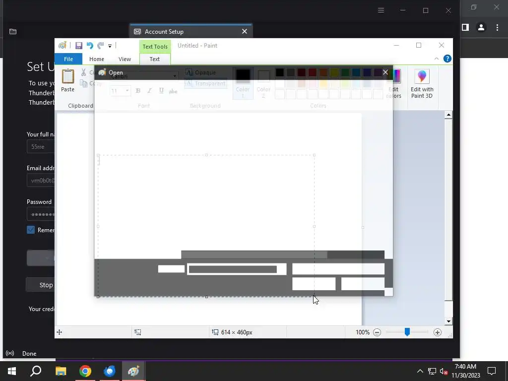Click the folder icon in Thunderbird's tab bar

click(13, 31)
